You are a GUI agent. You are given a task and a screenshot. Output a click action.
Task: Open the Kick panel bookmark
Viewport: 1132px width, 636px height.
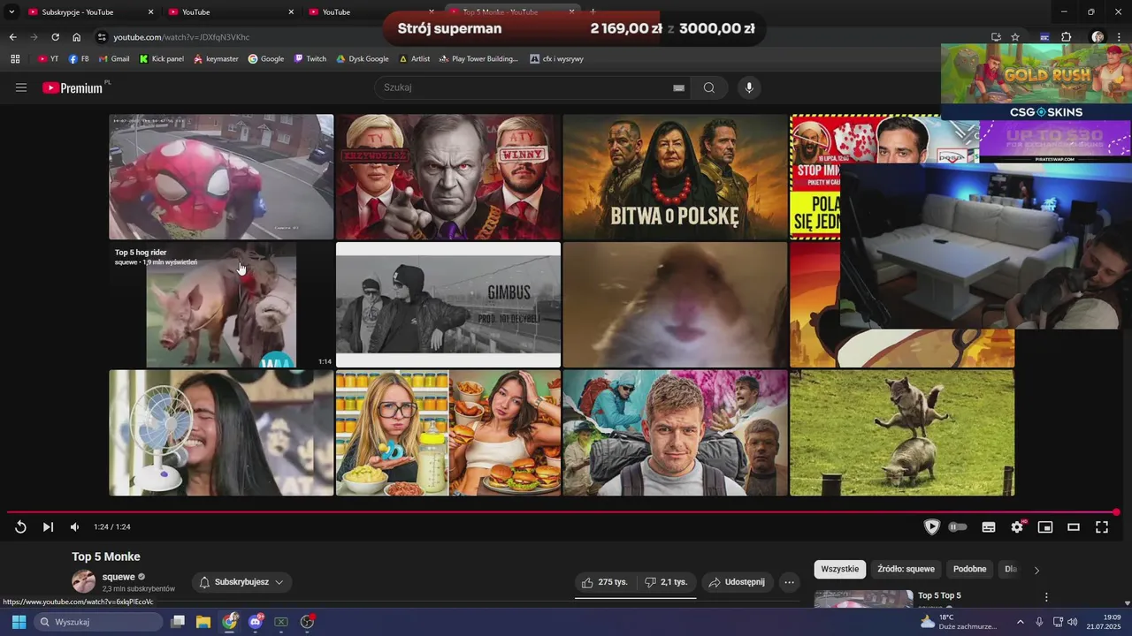pos(161,59)
